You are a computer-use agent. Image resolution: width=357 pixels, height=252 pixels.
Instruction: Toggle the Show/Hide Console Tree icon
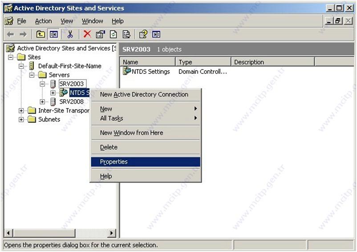[x=54, y=34]
